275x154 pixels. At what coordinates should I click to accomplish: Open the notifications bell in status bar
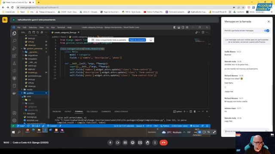(x=207, y=126)
